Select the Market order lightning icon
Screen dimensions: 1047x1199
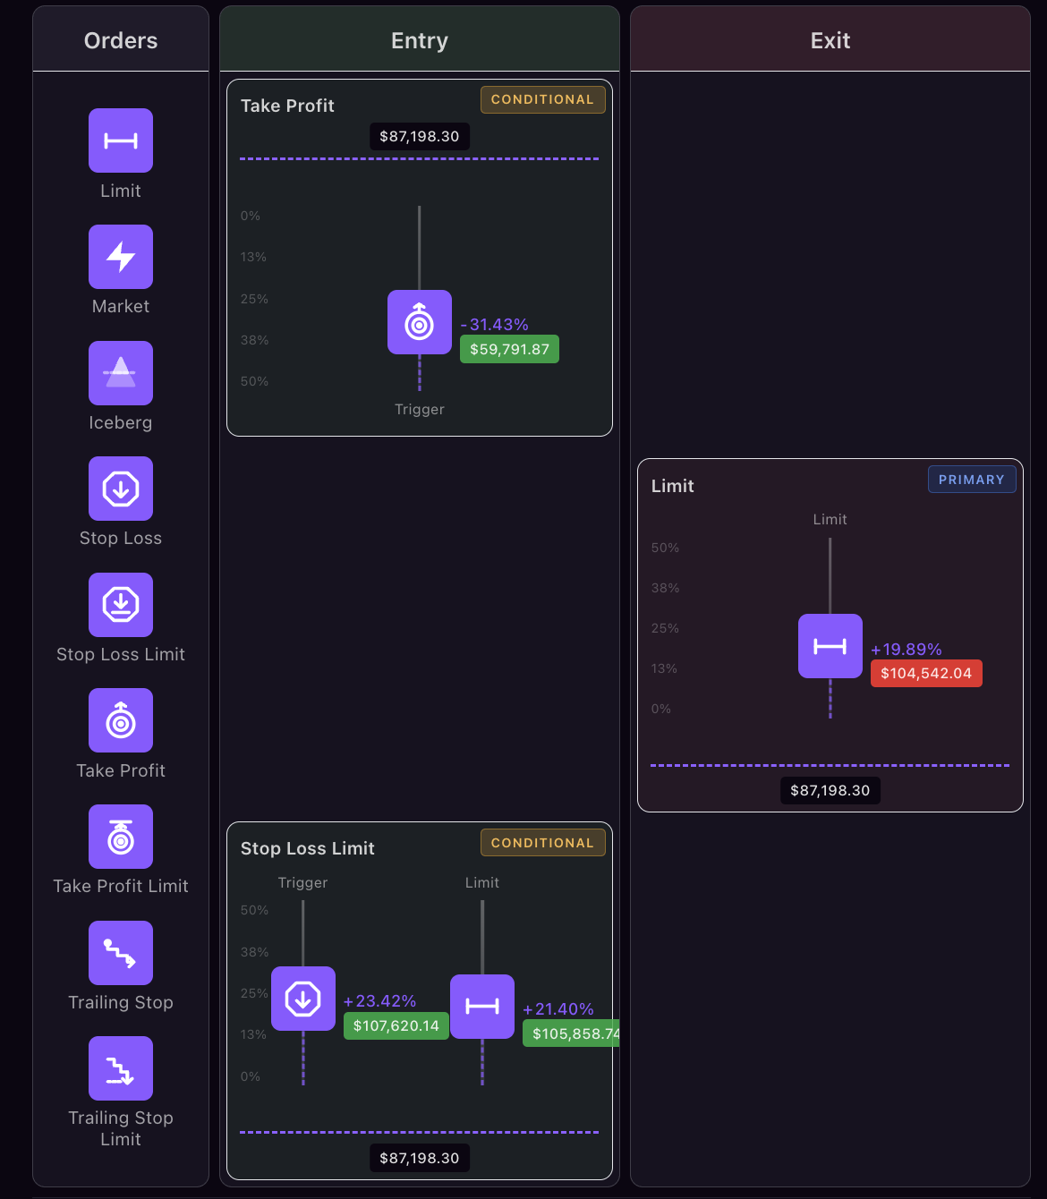pyautogui.click(x=121, y=257)
